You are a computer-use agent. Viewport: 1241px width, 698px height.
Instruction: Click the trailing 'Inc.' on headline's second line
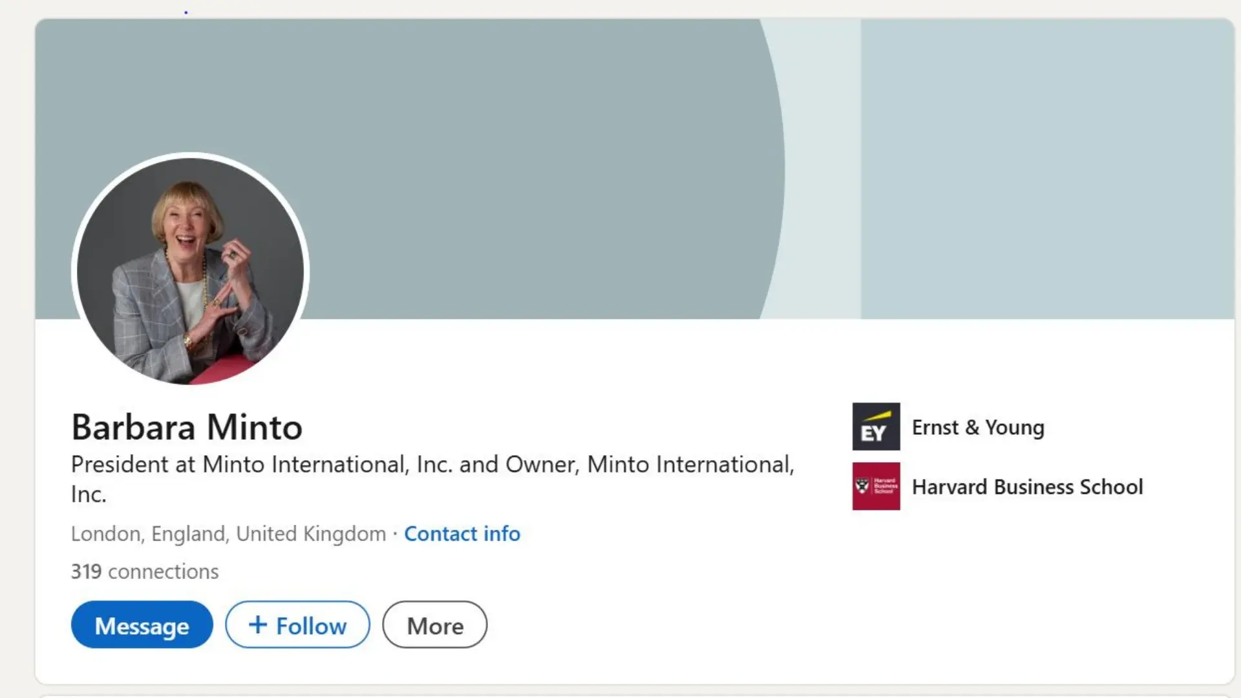pos(89,494)
